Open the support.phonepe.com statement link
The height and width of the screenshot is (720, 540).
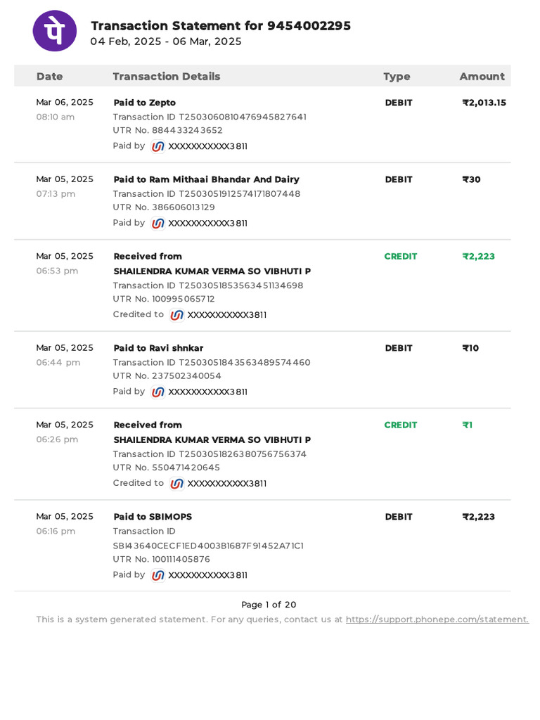[437, 619]
